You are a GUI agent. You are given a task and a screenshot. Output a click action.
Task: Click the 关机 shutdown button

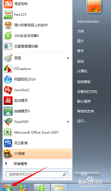[84, 175]
